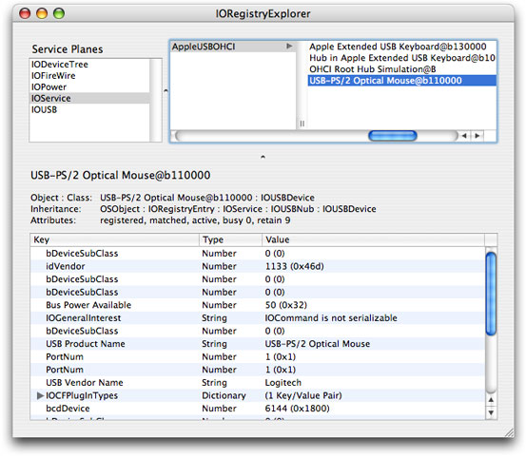Select IOFireWire service plane
Viewport: 526px width, 458px height.
(x=89, y=76)
